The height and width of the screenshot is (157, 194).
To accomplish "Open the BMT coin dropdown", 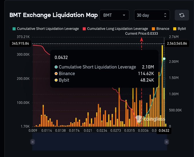I will pos(114,15).
